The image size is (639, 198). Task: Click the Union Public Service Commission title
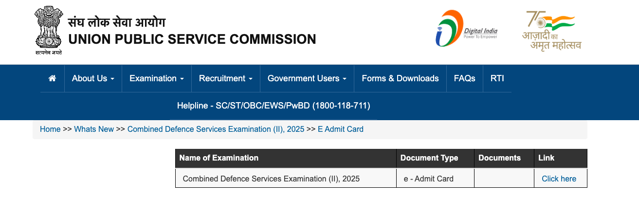(192, 39)
